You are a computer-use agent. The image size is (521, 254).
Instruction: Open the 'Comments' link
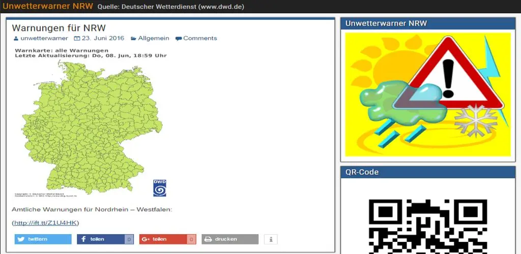[x=200, y=38]
